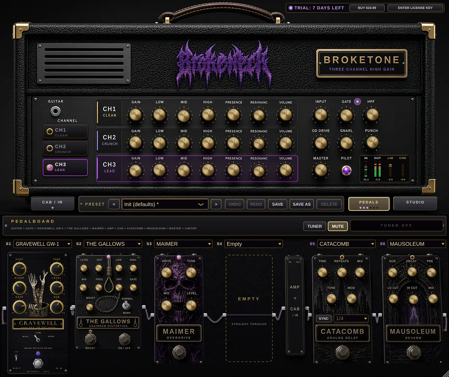Stomp the Catacomb delay footswitch
The height and width of the screenshot is (377, 449).
pyautogui.click(x=342, y=352)
